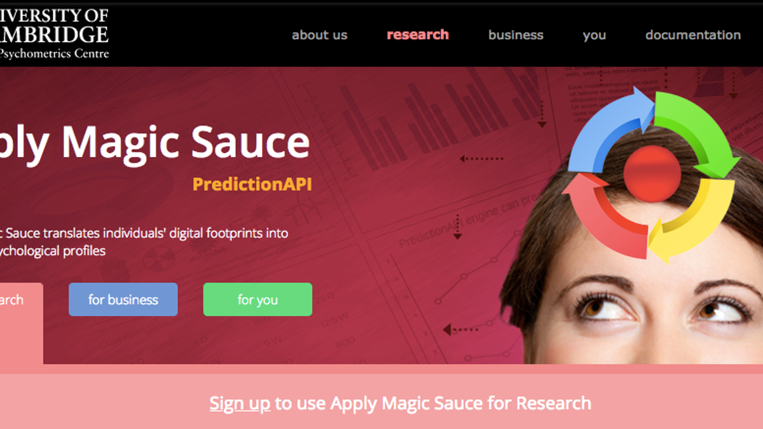Open the you nav item

(x=595, y=36)
